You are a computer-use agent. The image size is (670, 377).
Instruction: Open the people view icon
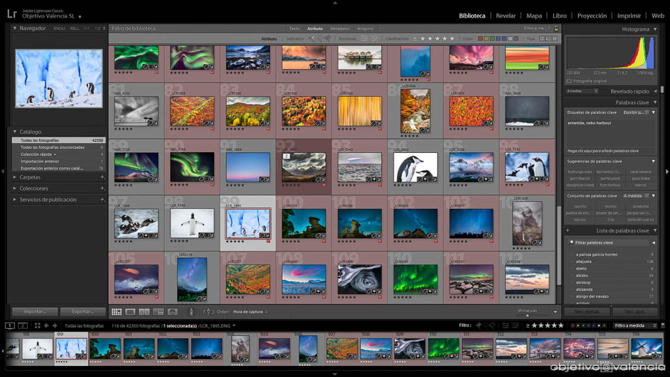[x=172, y=312]
